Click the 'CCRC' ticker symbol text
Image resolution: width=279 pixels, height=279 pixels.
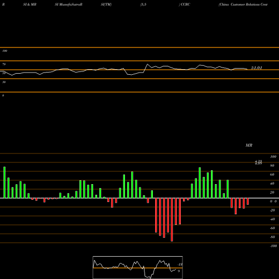(x=185, y=4)
